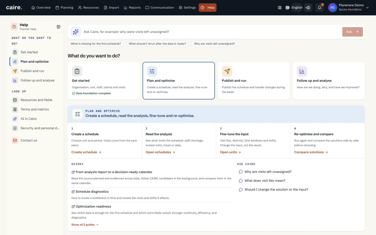This screenshot has width=376, height=235.
Task: Click the Caire logo
Action: tap(14, 8)
